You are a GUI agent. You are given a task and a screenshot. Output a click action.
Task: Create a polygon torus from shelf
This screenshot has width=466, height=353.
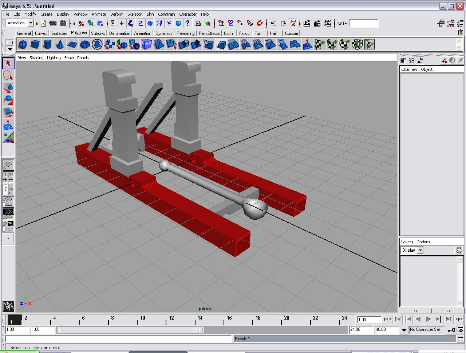(x=84, y=45)
